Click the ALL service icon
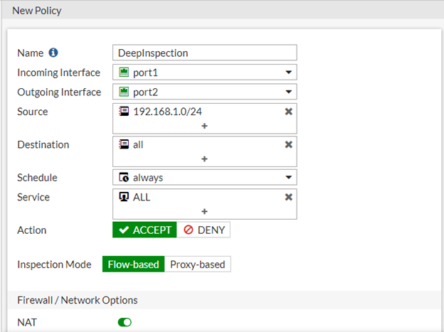Image resolution: width=444 pixels, height=332 pixels. 123,197
